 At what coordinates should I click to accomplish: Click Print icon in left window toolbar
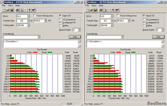(17, 10)
